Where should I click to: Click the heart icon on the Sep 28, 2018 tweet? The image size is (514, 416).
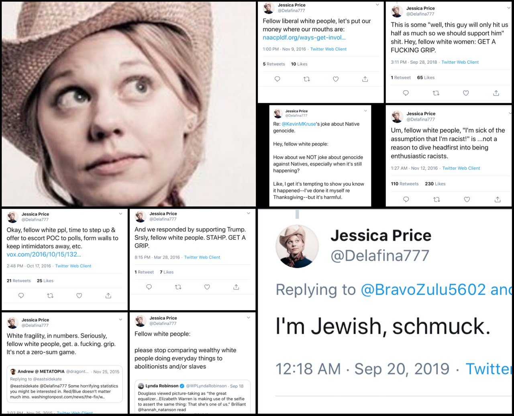(x=466, y=93)
